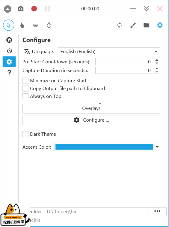Check Copy Output file path to Clipboard
Viewport: 169px width, 227px height.
click(25, 89)
